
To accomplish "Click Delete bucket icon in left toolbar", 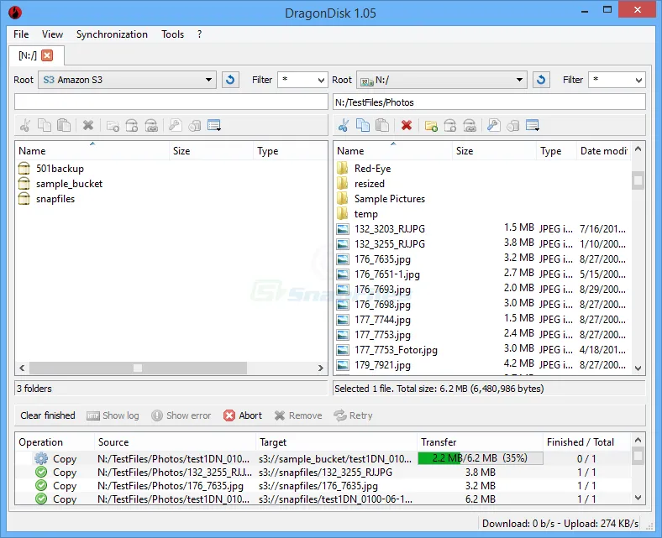I will [151, 125].
